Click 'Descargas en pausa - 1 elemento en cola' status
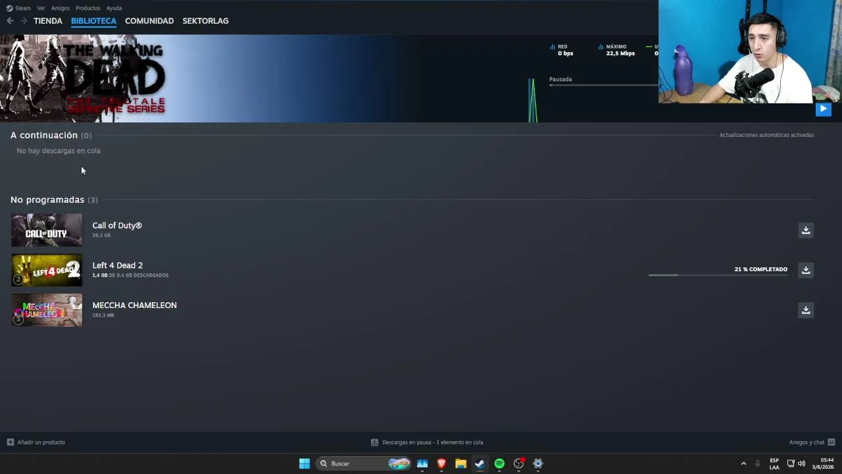The height and width of the screenshot is (474, 842). coord(432,442)
